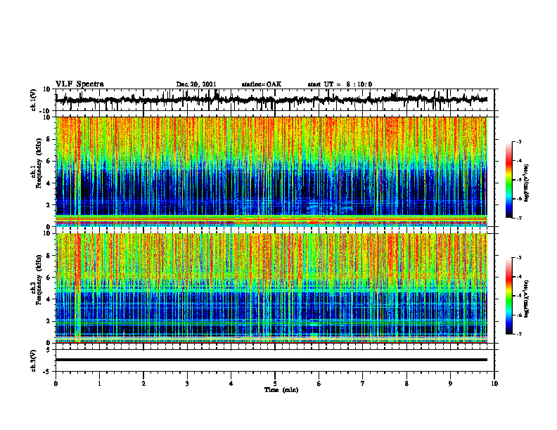Viewport: 557px width, 430px height.
Task: Click the "start UT = 8 : 10: 0" text
Action: coord(340,84)
